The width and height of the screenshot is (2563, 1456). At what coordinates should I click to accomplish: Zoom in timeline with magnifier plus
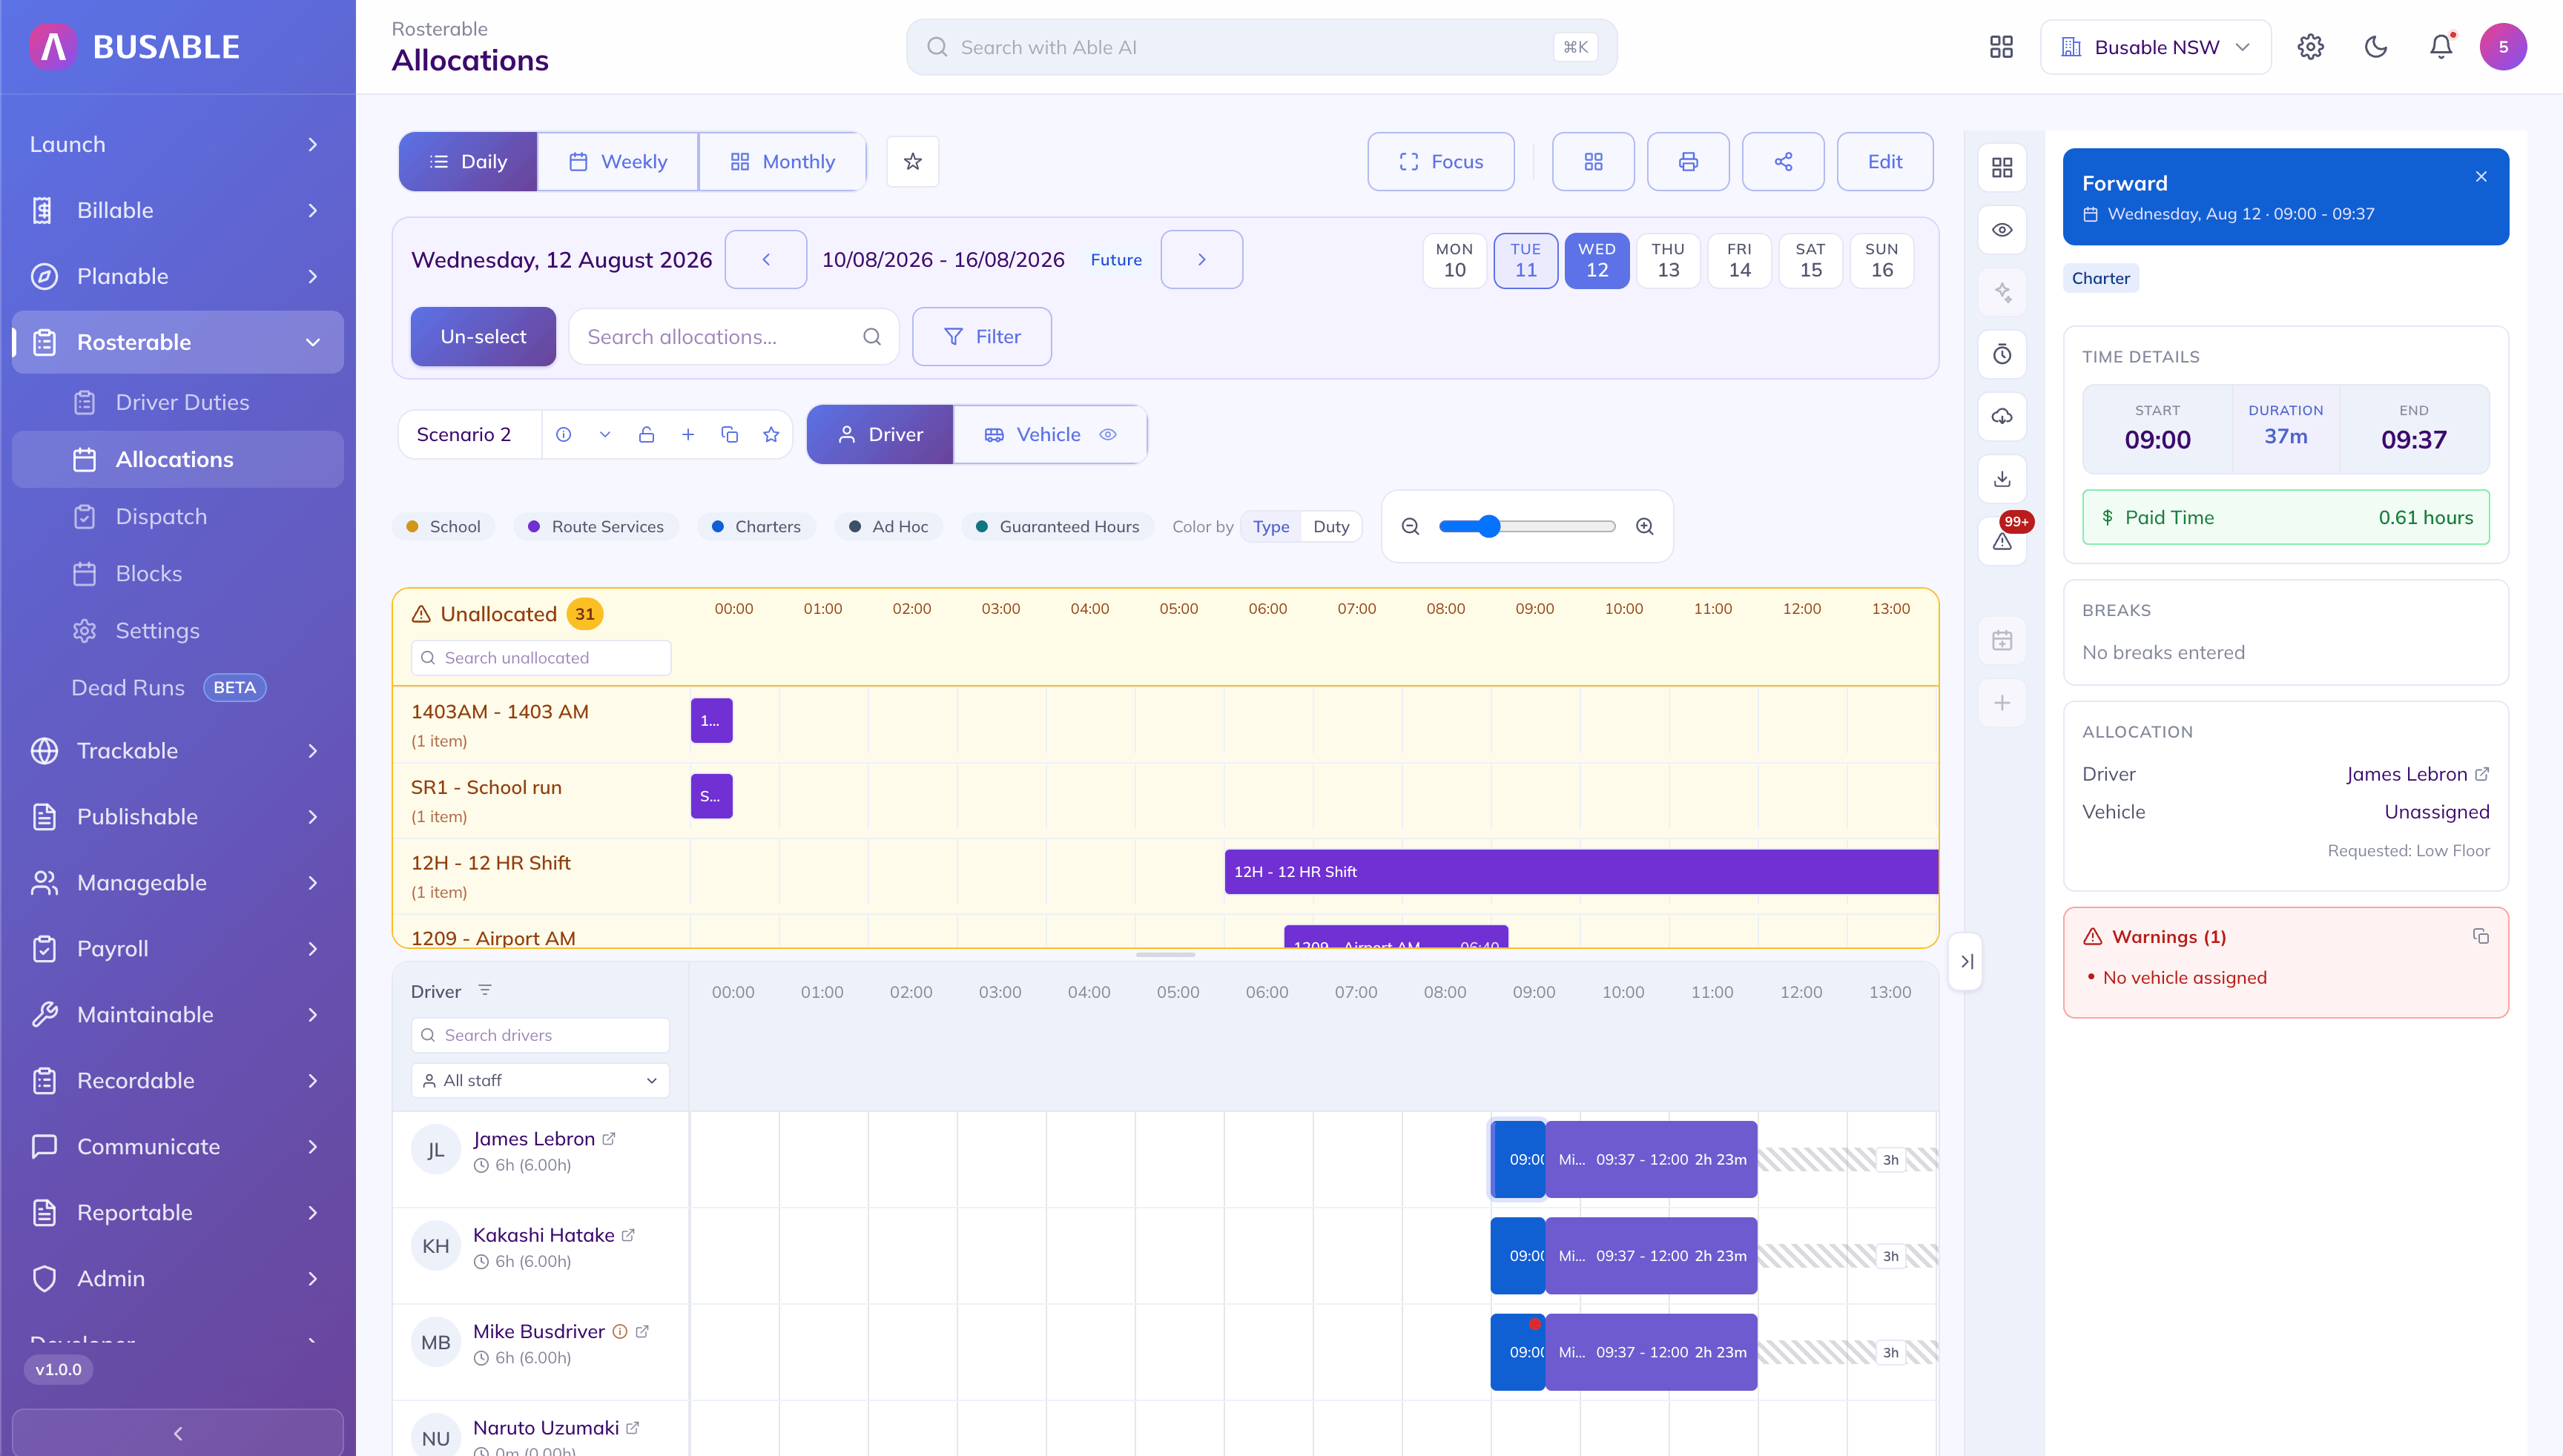pyautogui.click(x=1645, y=526)
